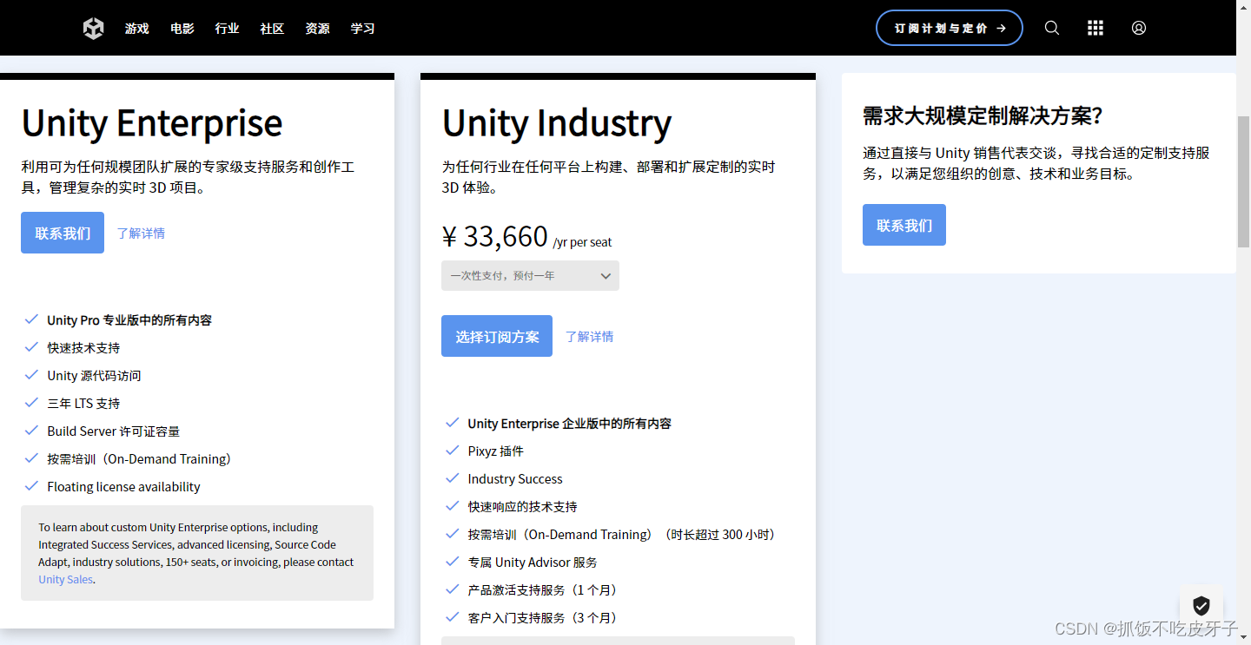Click '客户入门支持服务（3 个月）' feature text
This screenshot has height=645, width=1251.
[546, 617]
